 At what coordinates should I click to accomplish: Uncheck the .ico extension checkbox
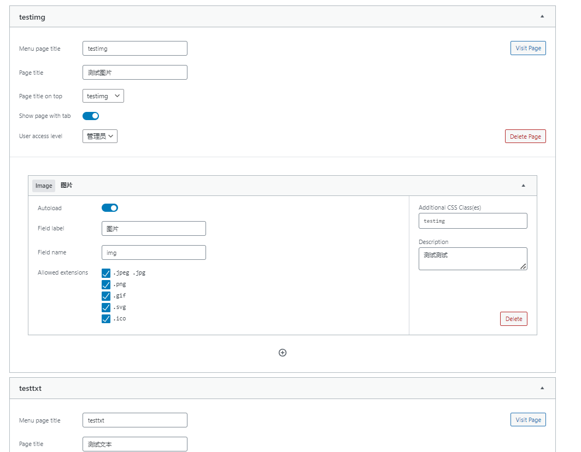(106, 319)
